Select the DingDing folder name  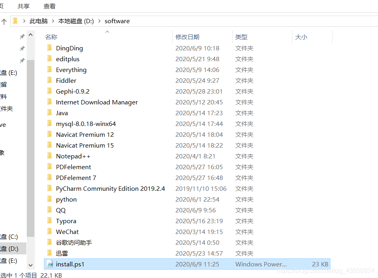tap(70, 48)
